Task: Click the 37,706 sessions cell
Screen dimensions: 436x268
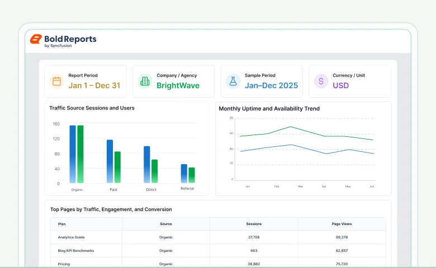Action: [x=254, y=237]
